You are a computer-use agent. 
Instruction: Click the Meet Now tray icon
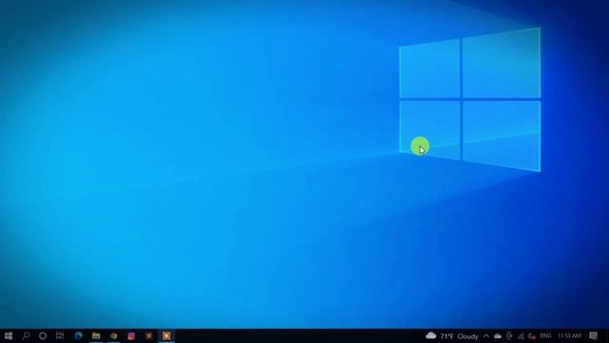(x=509, y=336)
